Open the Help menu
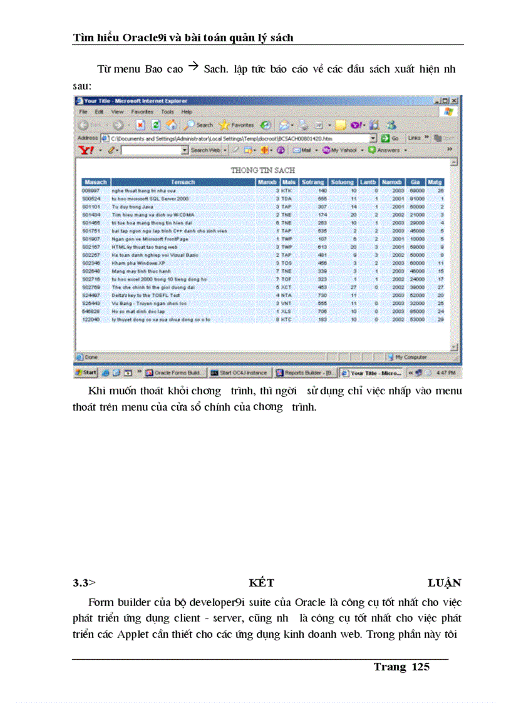Viewport: 511px width, 703px height. click(187, 111)
